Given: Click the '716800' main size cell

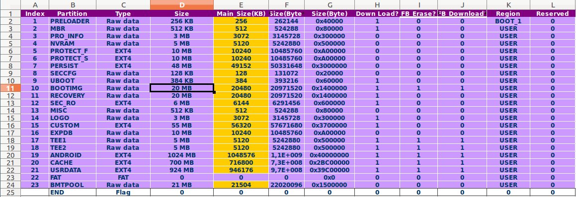Looking at the screenshot, I should point(241,163).
